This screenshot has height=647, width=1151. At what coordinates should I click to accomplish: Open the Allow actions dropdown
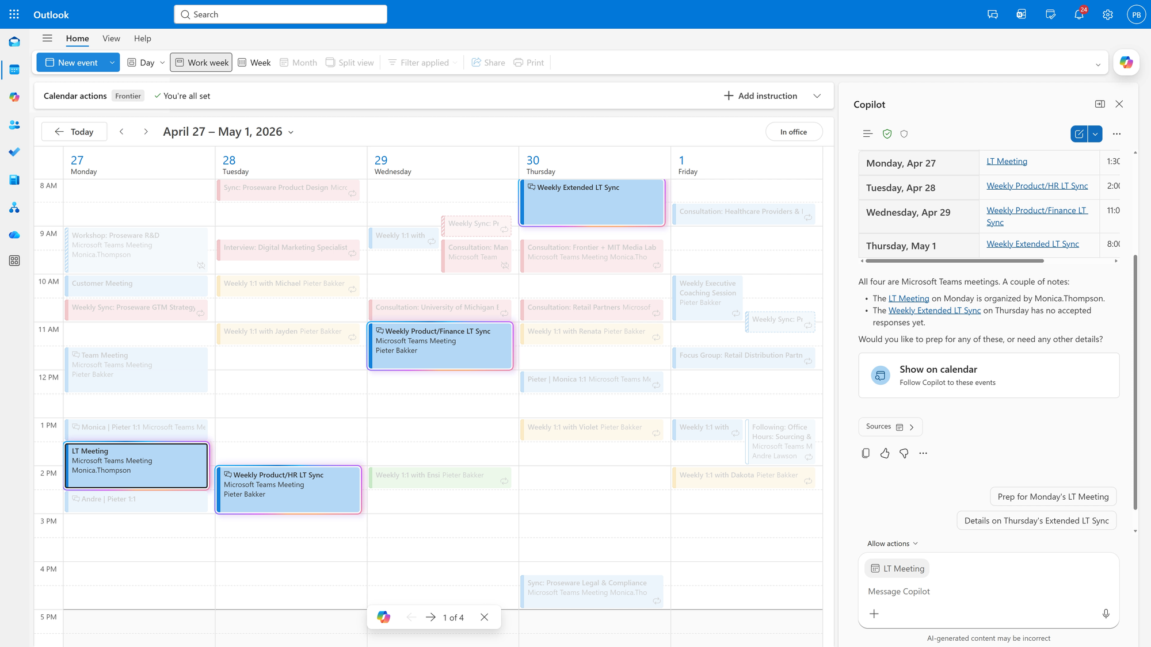[892, 543]
